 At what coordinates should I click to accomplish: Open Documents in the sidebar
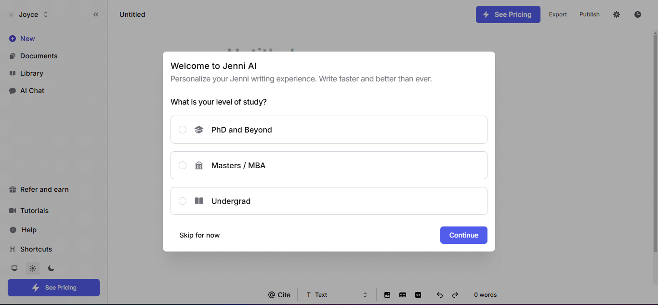pos(33,56)
